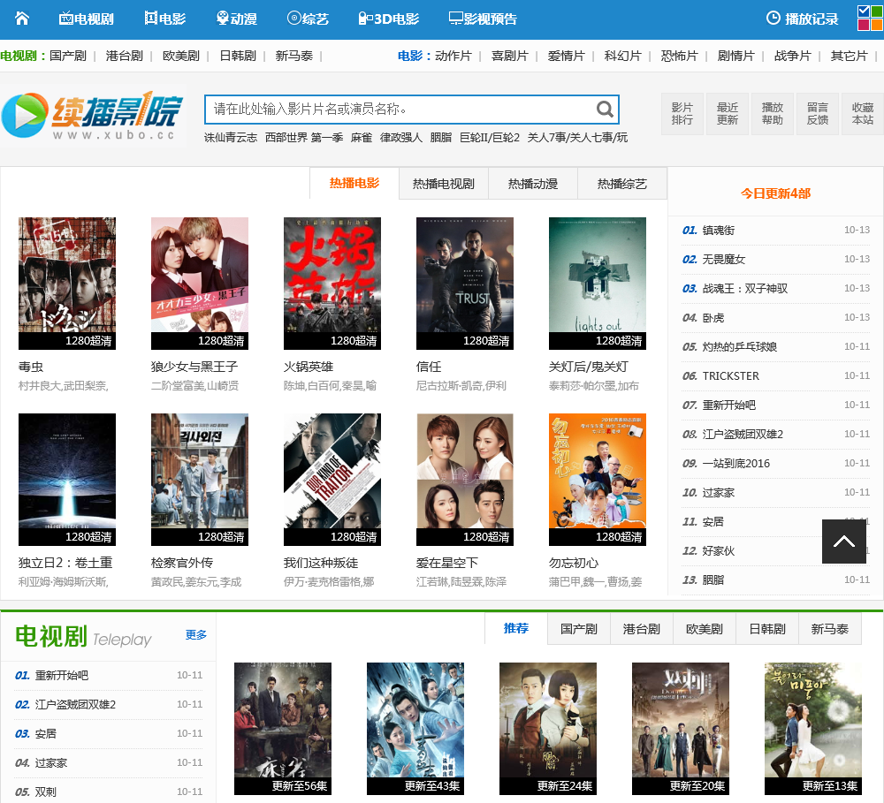Switch to 新马泰 tab in Teleplay section
The image size is (884, 803).
tap(830, 629)
